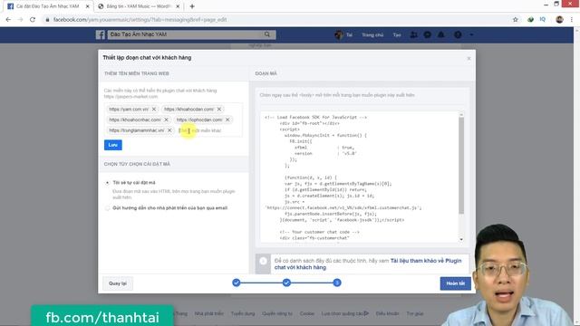
Task: Go to Trang chủ home
Action: click(x=372, y=34)
